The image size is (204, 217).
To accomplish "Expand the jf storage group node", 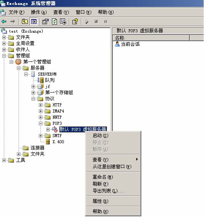I will pyautogui.click(x=33, y=86).
